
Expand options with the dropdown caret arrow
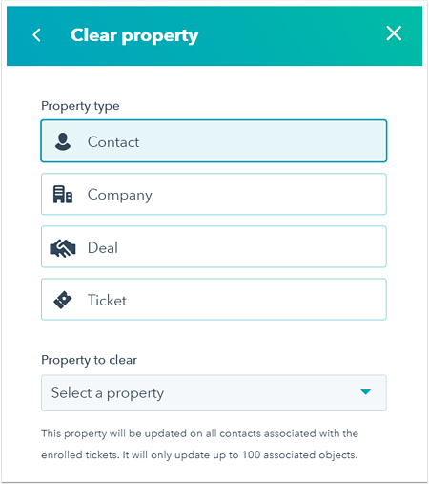pos(366,392)
